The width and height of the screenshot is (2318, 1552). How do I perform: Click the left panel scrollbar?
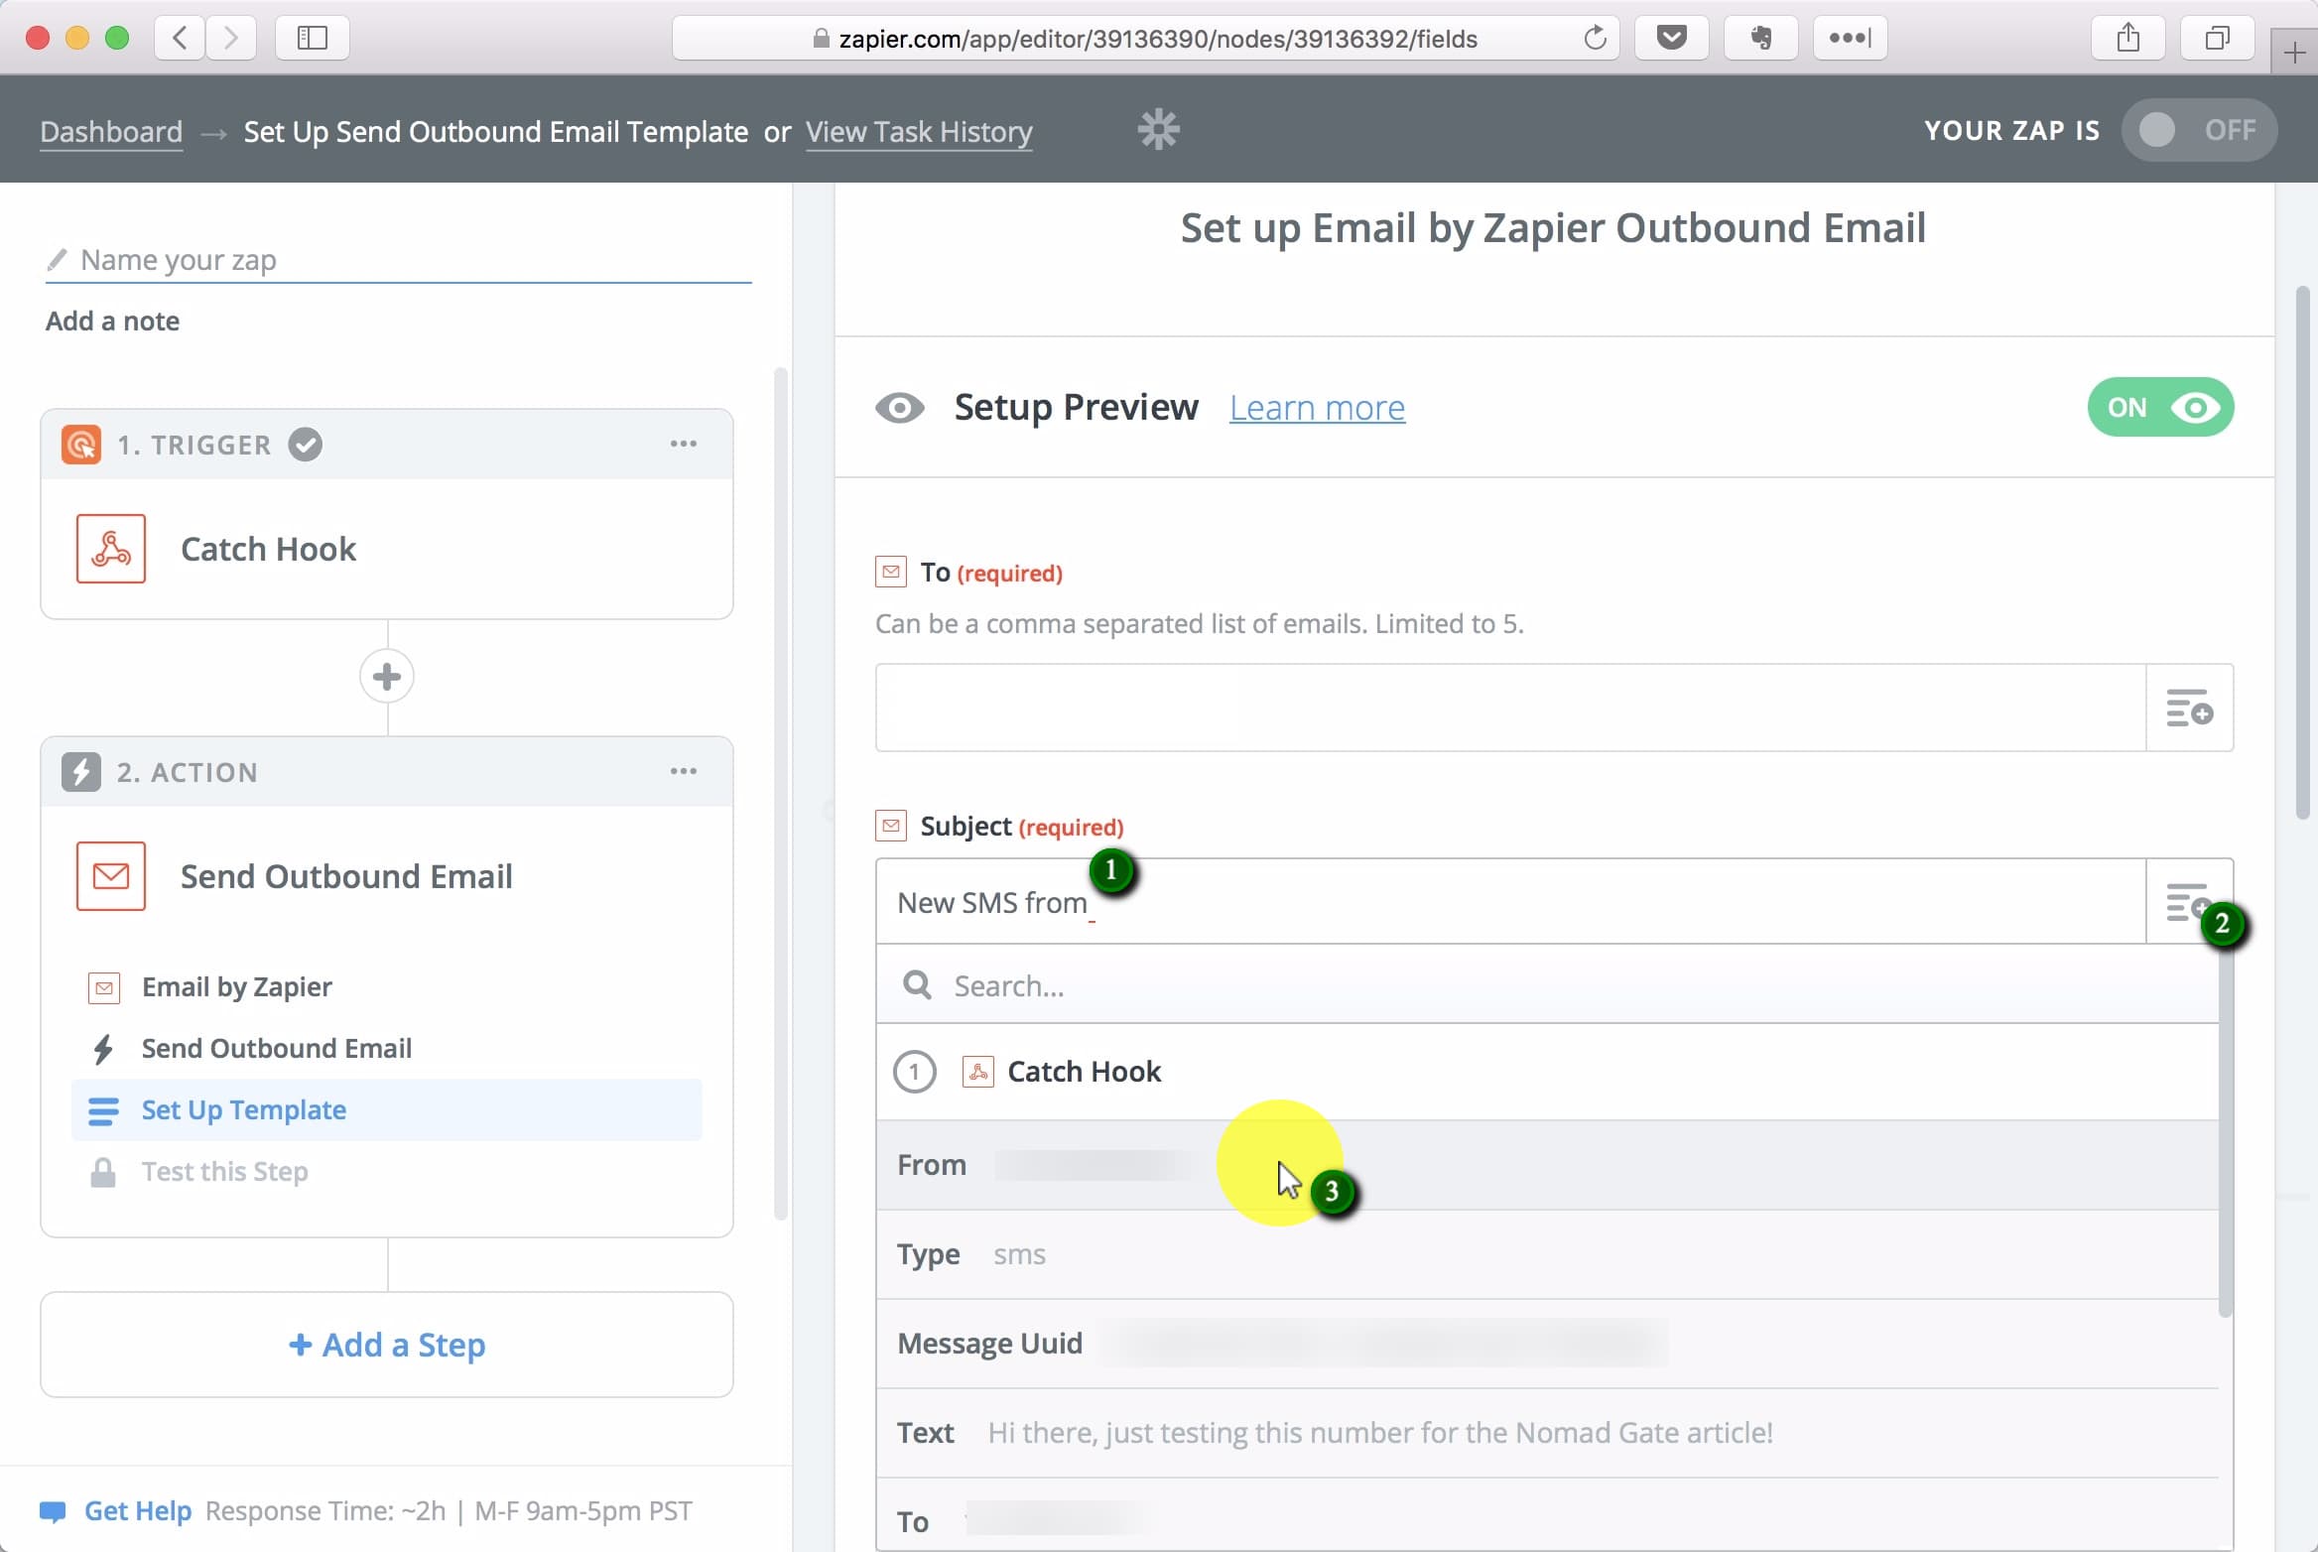click(x=781, y=794)
